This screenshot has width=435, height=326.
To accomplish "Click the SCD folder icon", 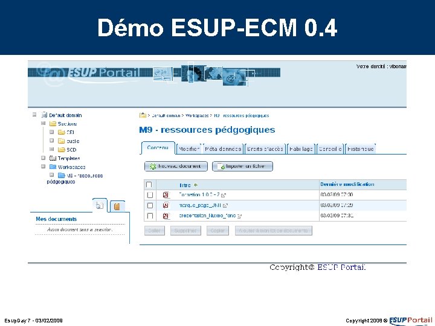I will [61, 150].
